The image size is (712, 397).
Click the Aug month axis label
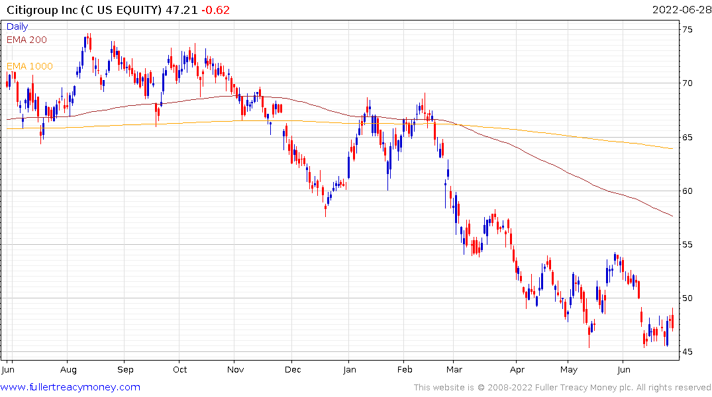click(69, 369)
